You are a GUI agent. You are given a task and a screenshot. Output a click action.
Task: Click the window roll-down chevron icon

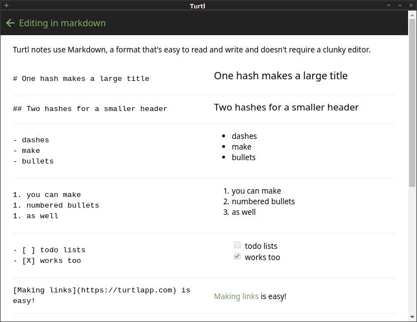click(x=389, y=6)
